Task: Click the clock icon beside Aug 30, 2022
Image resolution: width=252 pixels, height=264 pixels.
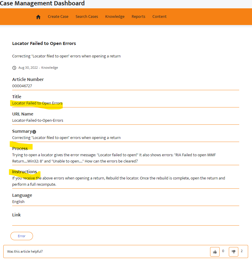Action: [x=14, y=68]
